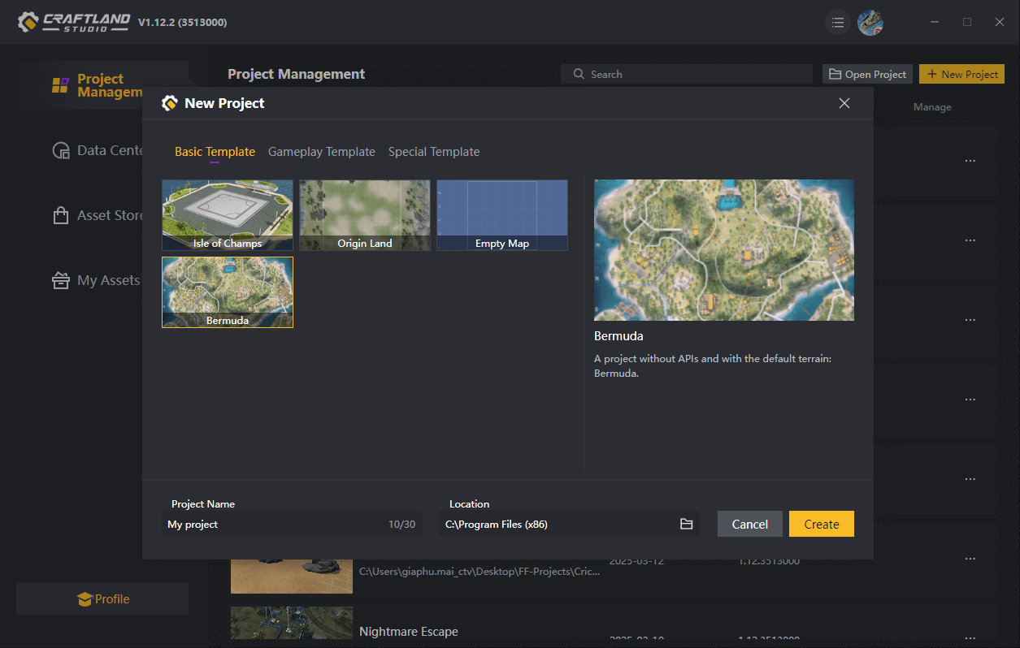
Task: Click the search magnifier icon
Action: (579, 74)
